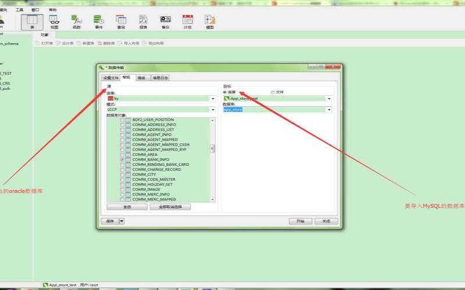Image resolution: width=465 pixels, height=290 pixels.
Task: Click the 全选 (Select All) button
Action: point(127,206)
